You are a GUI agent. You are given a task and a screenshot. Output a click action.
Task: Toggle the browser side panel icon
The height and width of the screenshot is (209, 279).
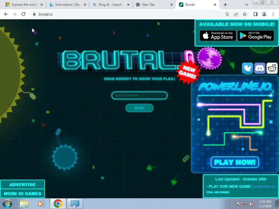point(256,14)
